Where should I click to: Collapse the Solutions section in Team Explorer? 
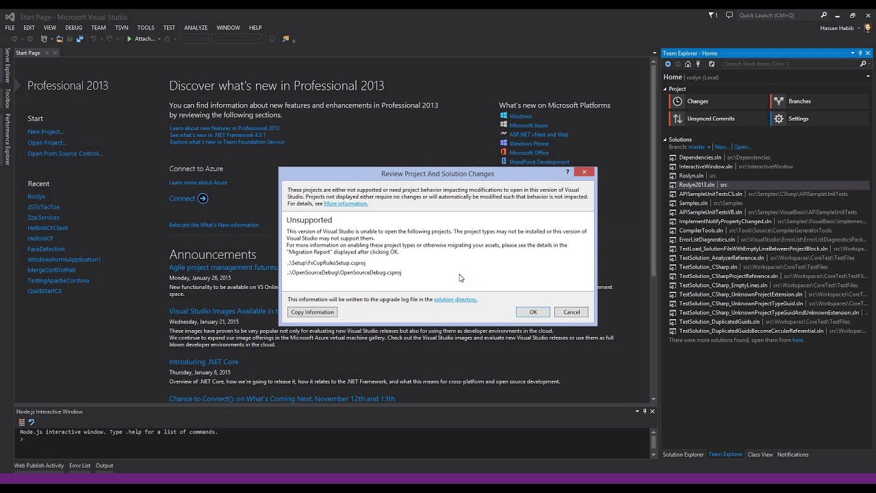pos(665,140)
